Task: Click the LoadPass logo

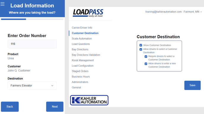Action: click(x=88, y=13)
